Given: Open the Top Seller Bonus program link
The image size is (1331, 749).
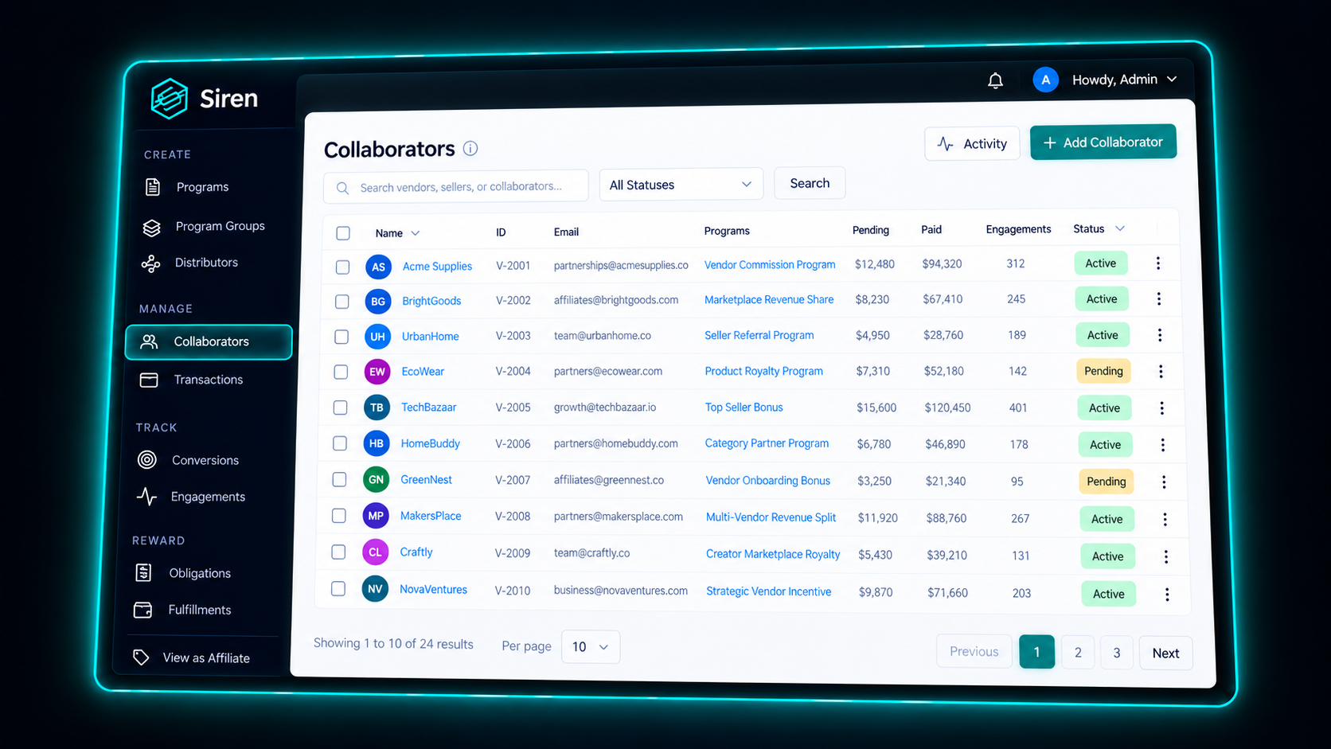Looking at the screenshot, I should pyautogui.click(x=744, y=408).
